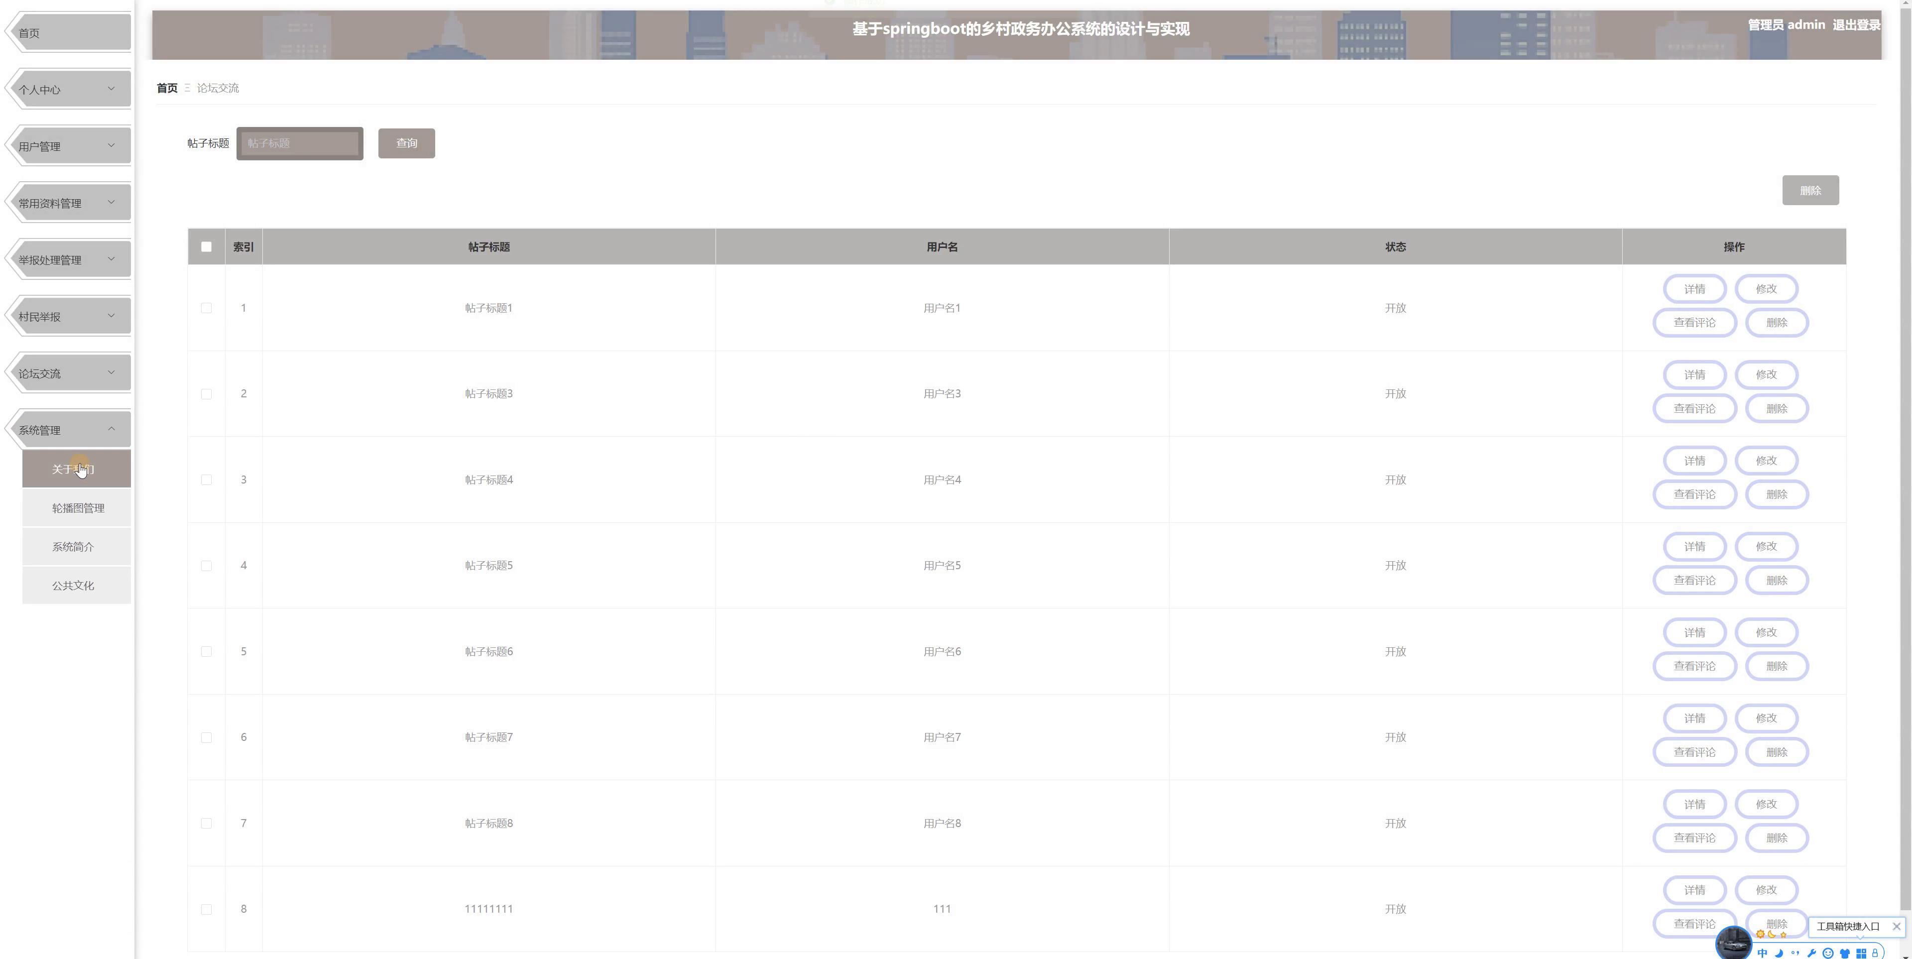Tick the select-all checkbox in table header
Image resolution: width=1912 pixels, height=959 pixels.
click(206, 246)
